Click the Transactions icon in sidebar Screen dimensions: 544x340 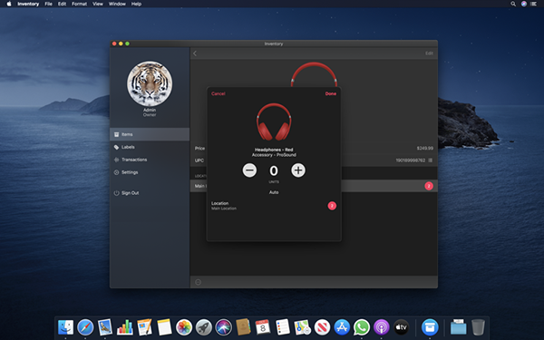pos(117,160)
